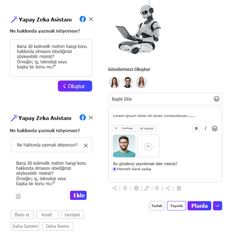Screen dimensions: 230x240
Task: Select the bearded man's profile avatar with glasses
Action: [128, 82]
